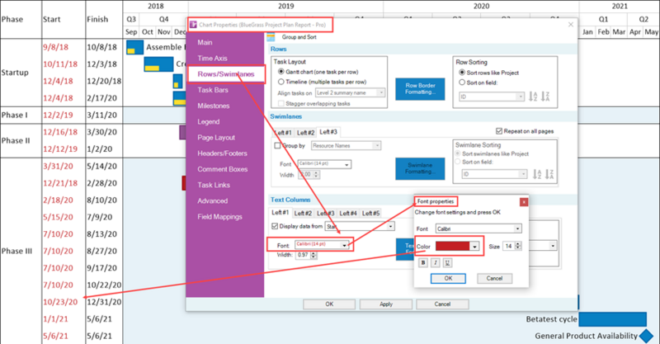Image resolution: width=660 pixels, height=344 pixels.
Task: Click the Z-A descending sort icon under Row Sorting
Action: (x=545, y=97)
